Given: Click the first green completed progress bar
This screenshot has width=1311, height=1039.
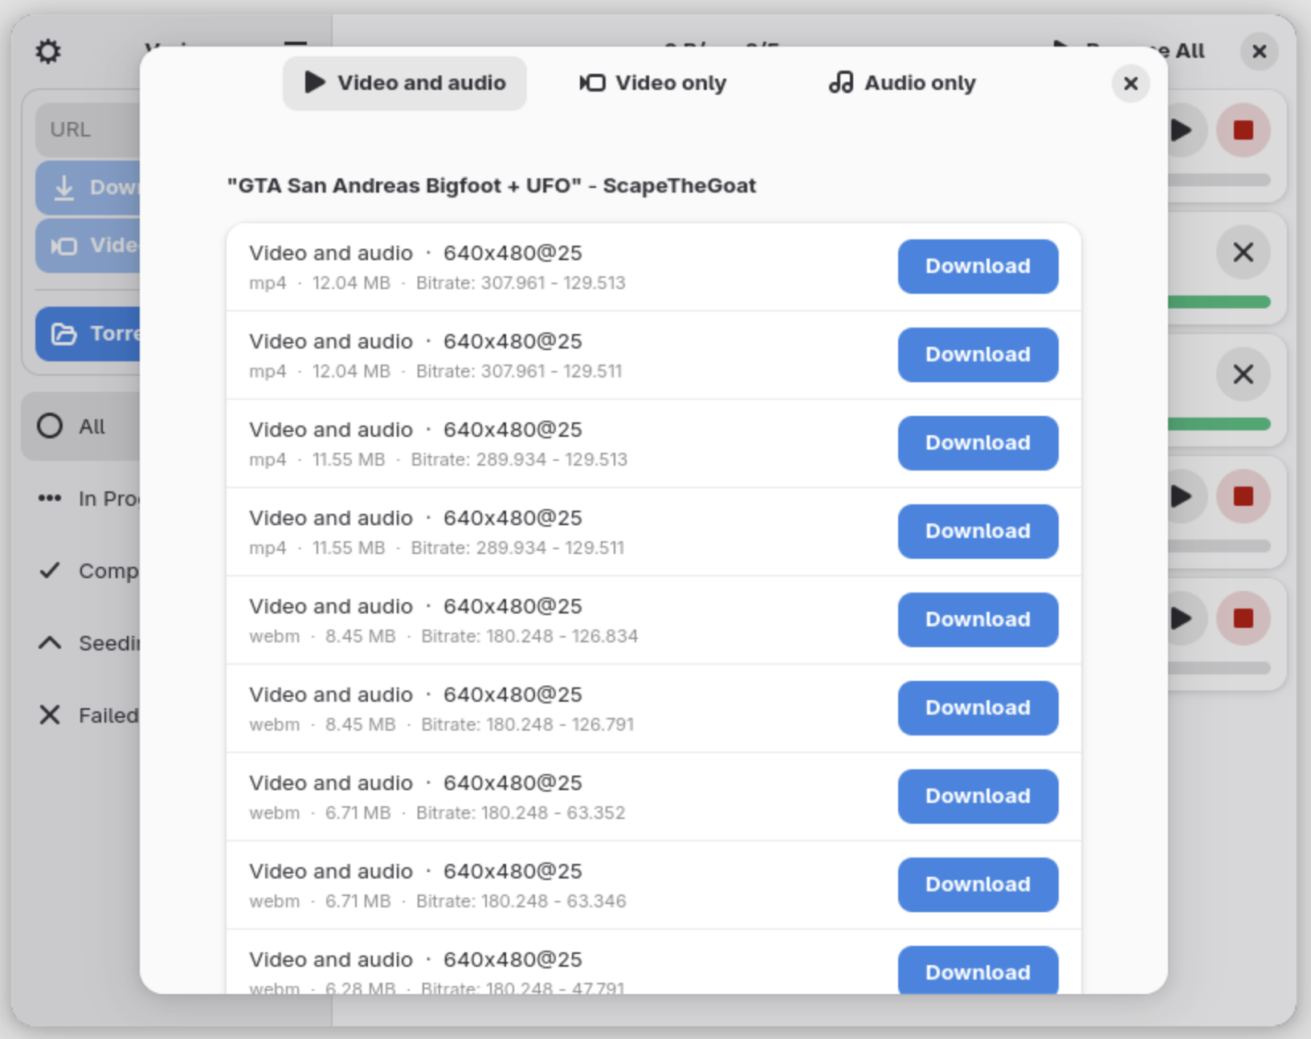Looking at the screenshot, I should coord(1218,303).
